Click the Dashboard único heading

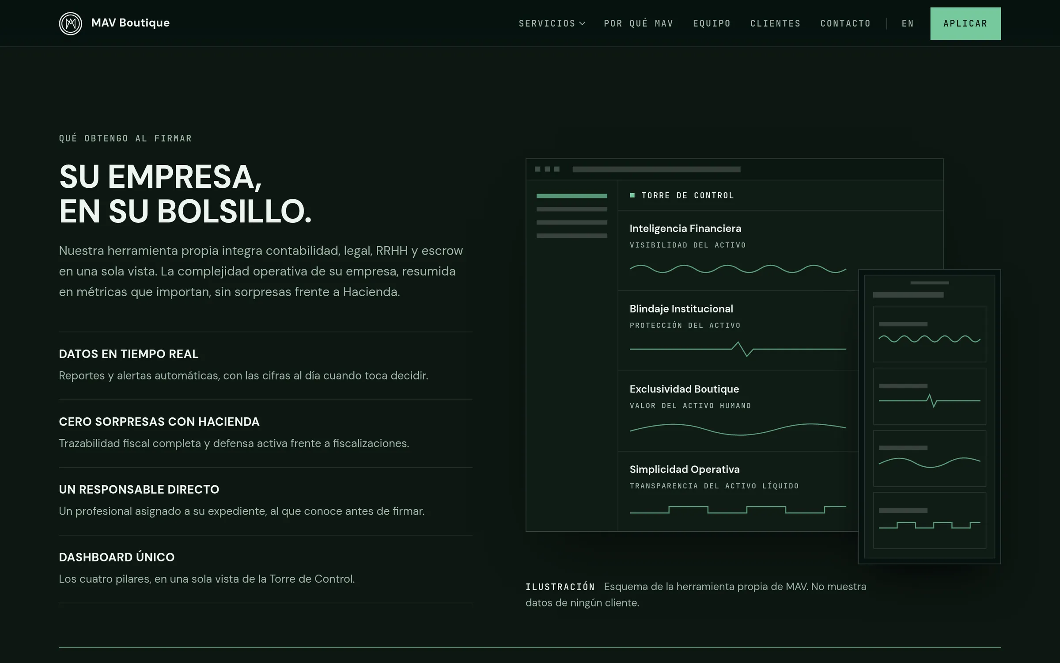(x=117, y=557)
